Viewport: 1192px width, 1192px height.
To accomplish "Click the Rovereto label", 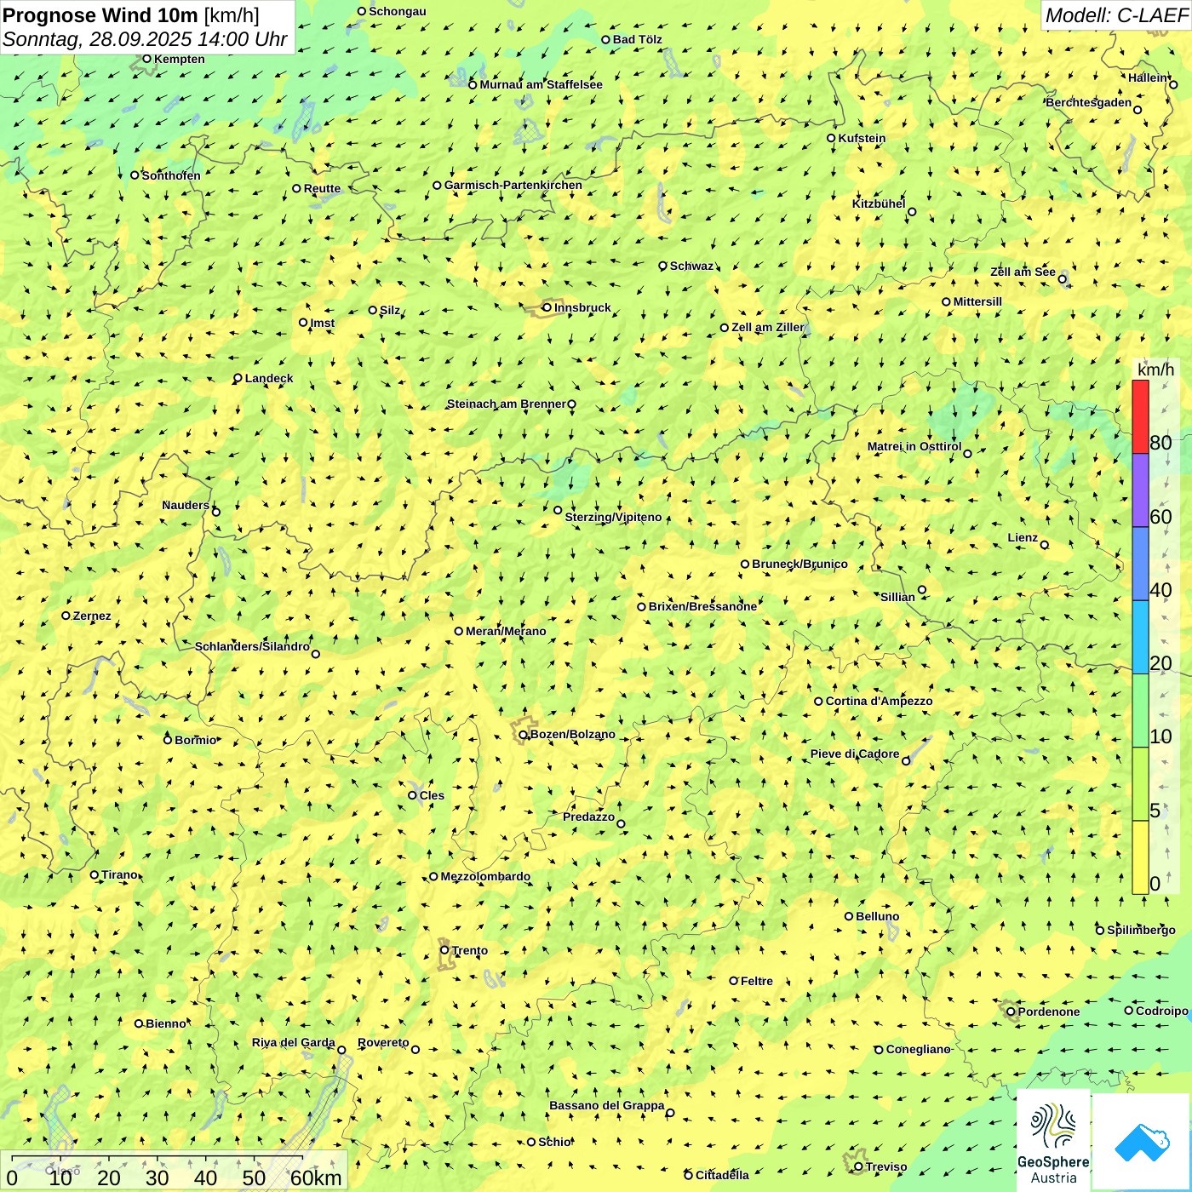I will [x=383, y=1042].
